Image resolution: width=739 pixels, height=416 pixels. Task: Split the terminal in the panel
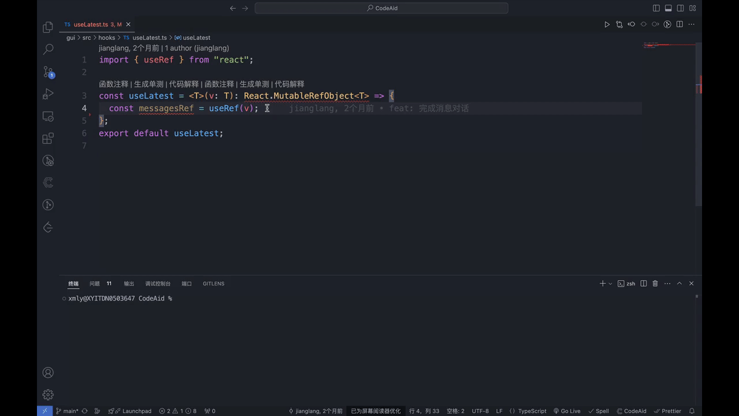(644, 284)
